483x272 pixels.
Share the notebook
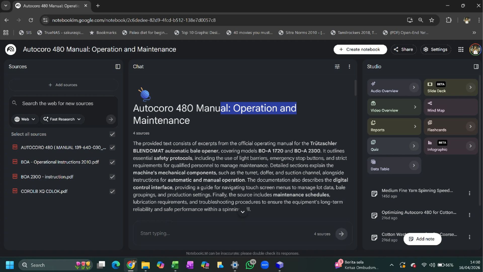point(403,49)
